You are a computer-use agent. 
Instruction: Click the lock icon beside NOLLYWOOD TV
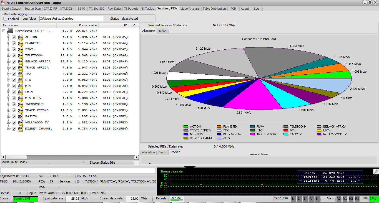tap(20, 123)
